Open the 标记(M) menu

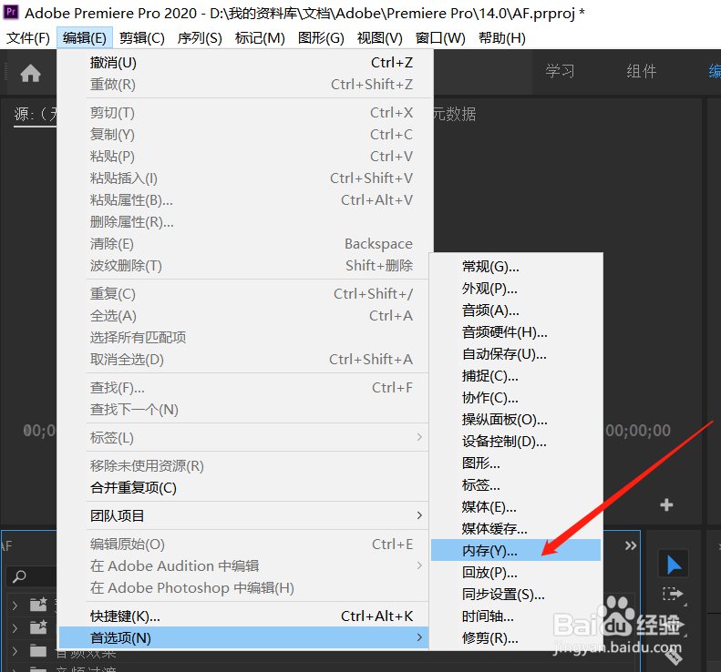[x=260, y=37]
